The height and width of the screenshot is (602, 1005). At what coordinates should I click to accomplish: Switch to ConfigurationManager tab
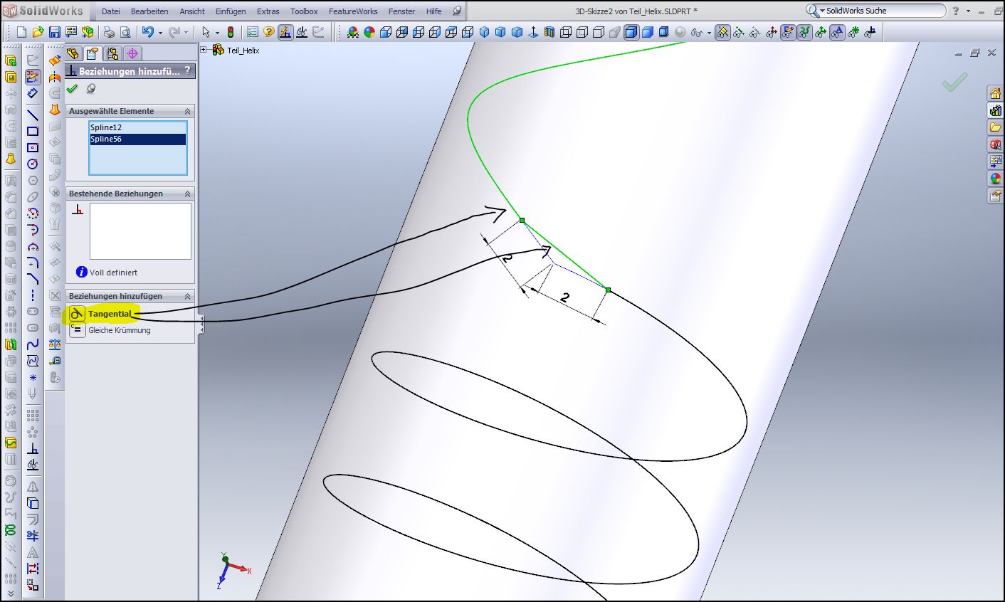pos(112,53)
